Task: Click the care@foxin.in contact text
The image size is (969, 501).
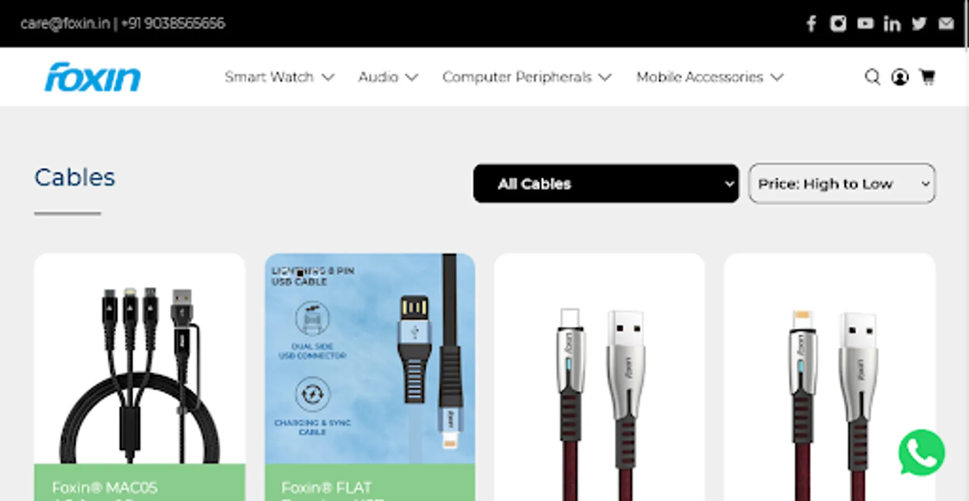Action: [65, 23]
